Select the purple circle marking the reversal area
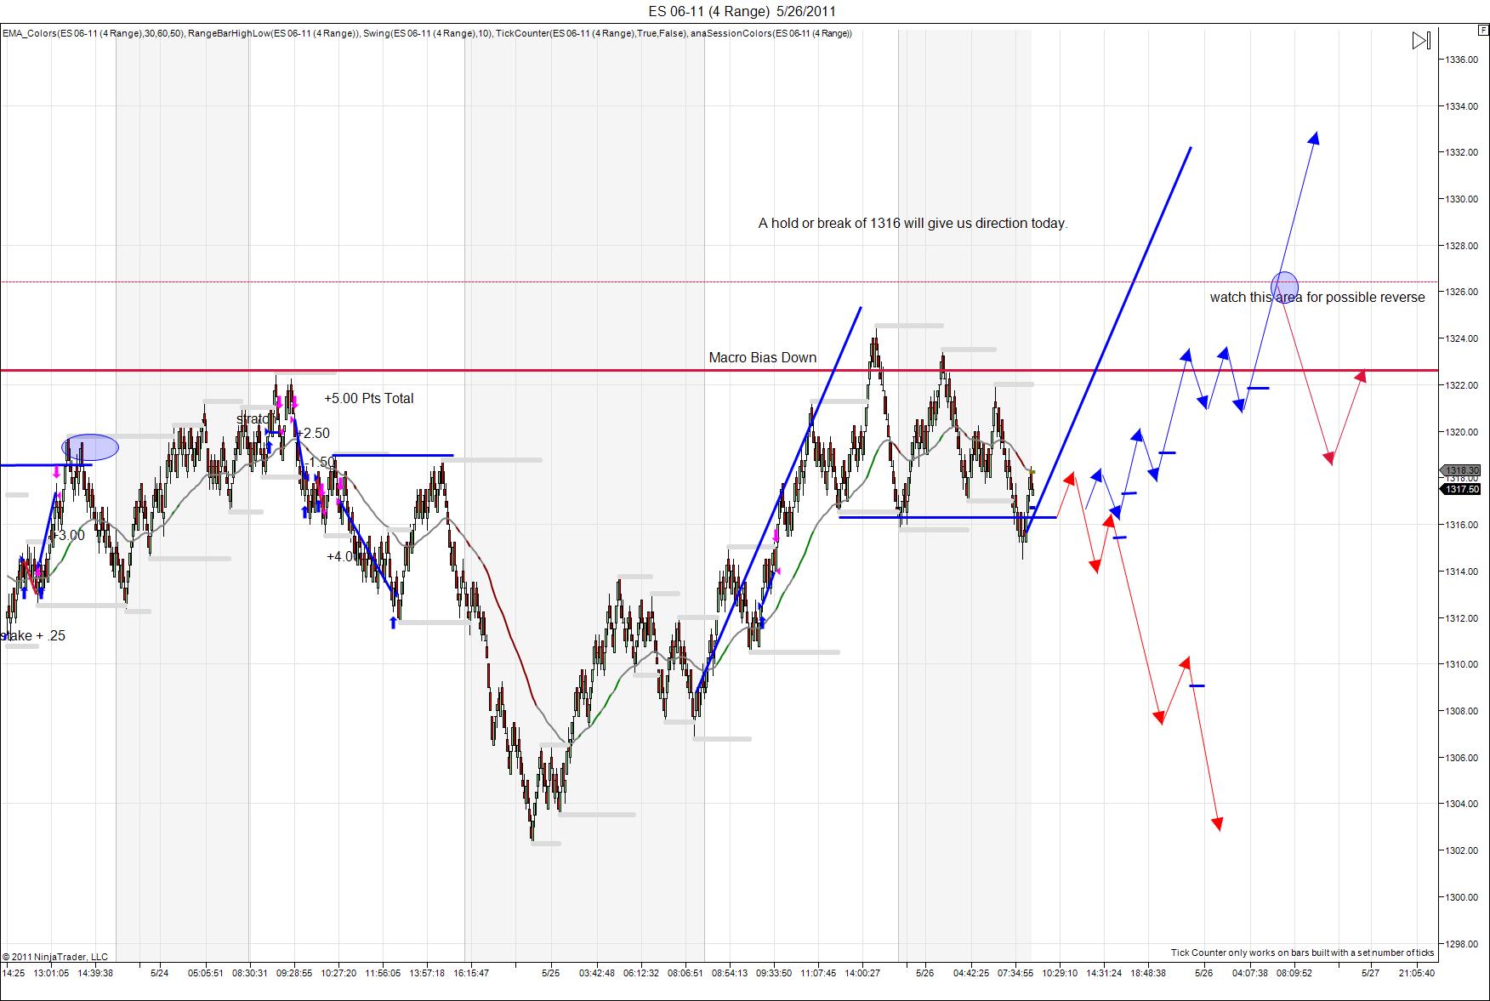Viewport: 1490px width, 1001px height. coord(1284,286)
